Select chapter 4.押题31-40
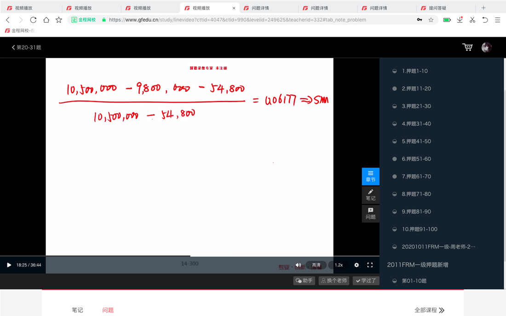 pyautogui.click(x=416, y=124)
